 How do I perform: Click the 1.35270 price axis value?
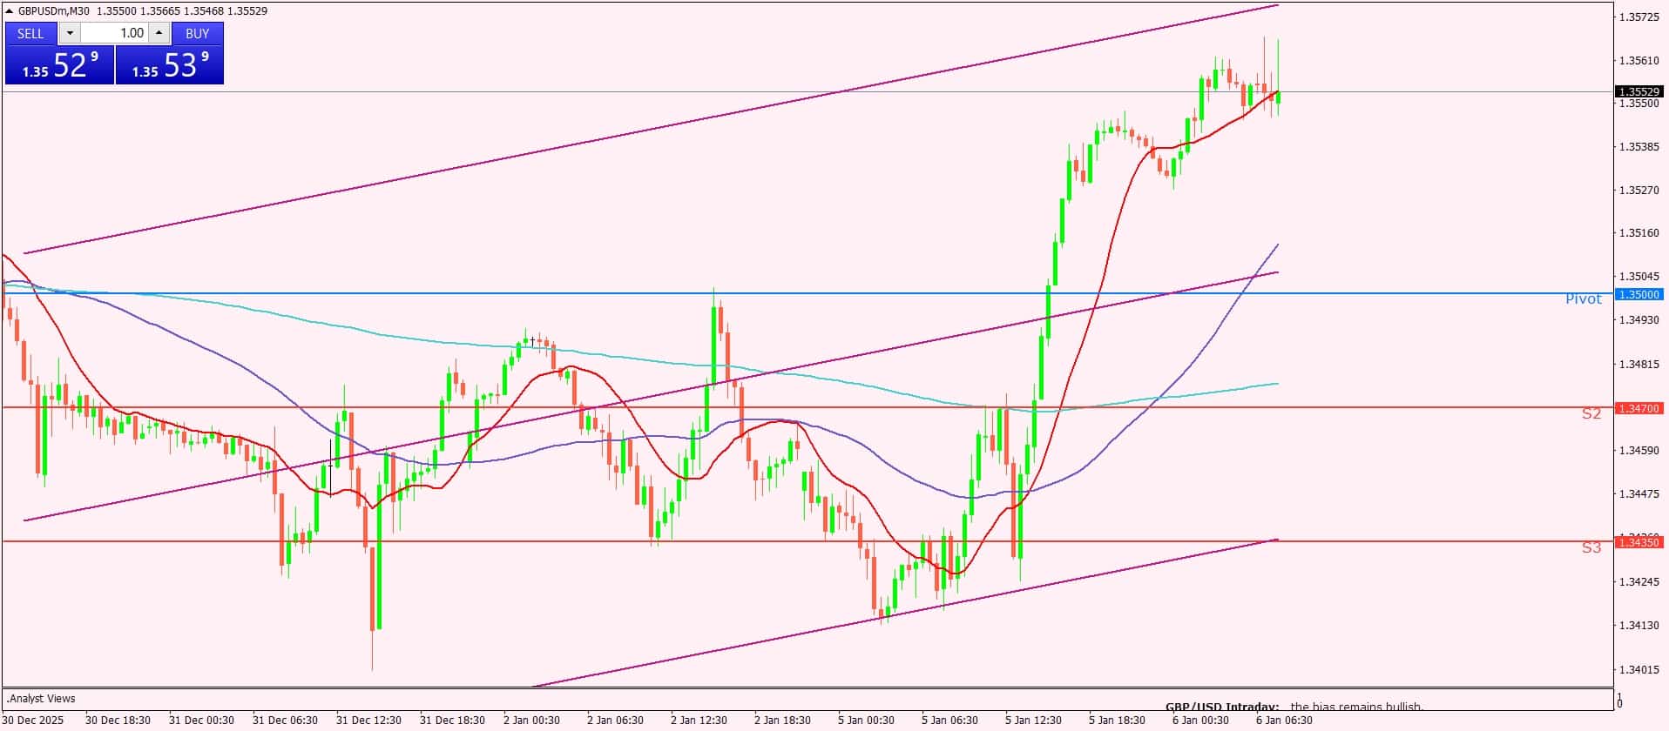click(x=1639, y=190)
